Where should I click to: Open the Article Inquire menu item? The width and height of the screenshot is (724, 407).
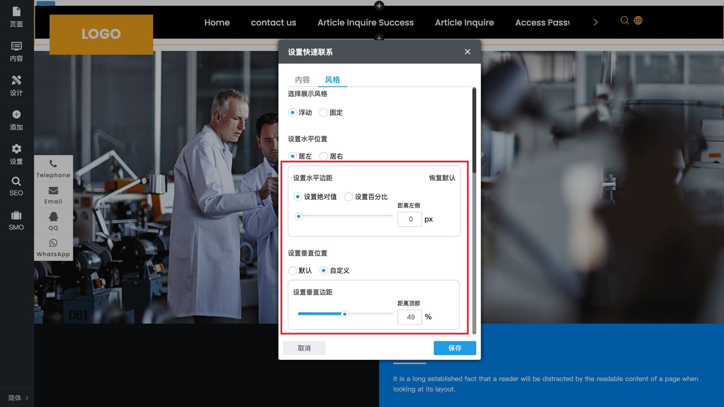(464, 22)
